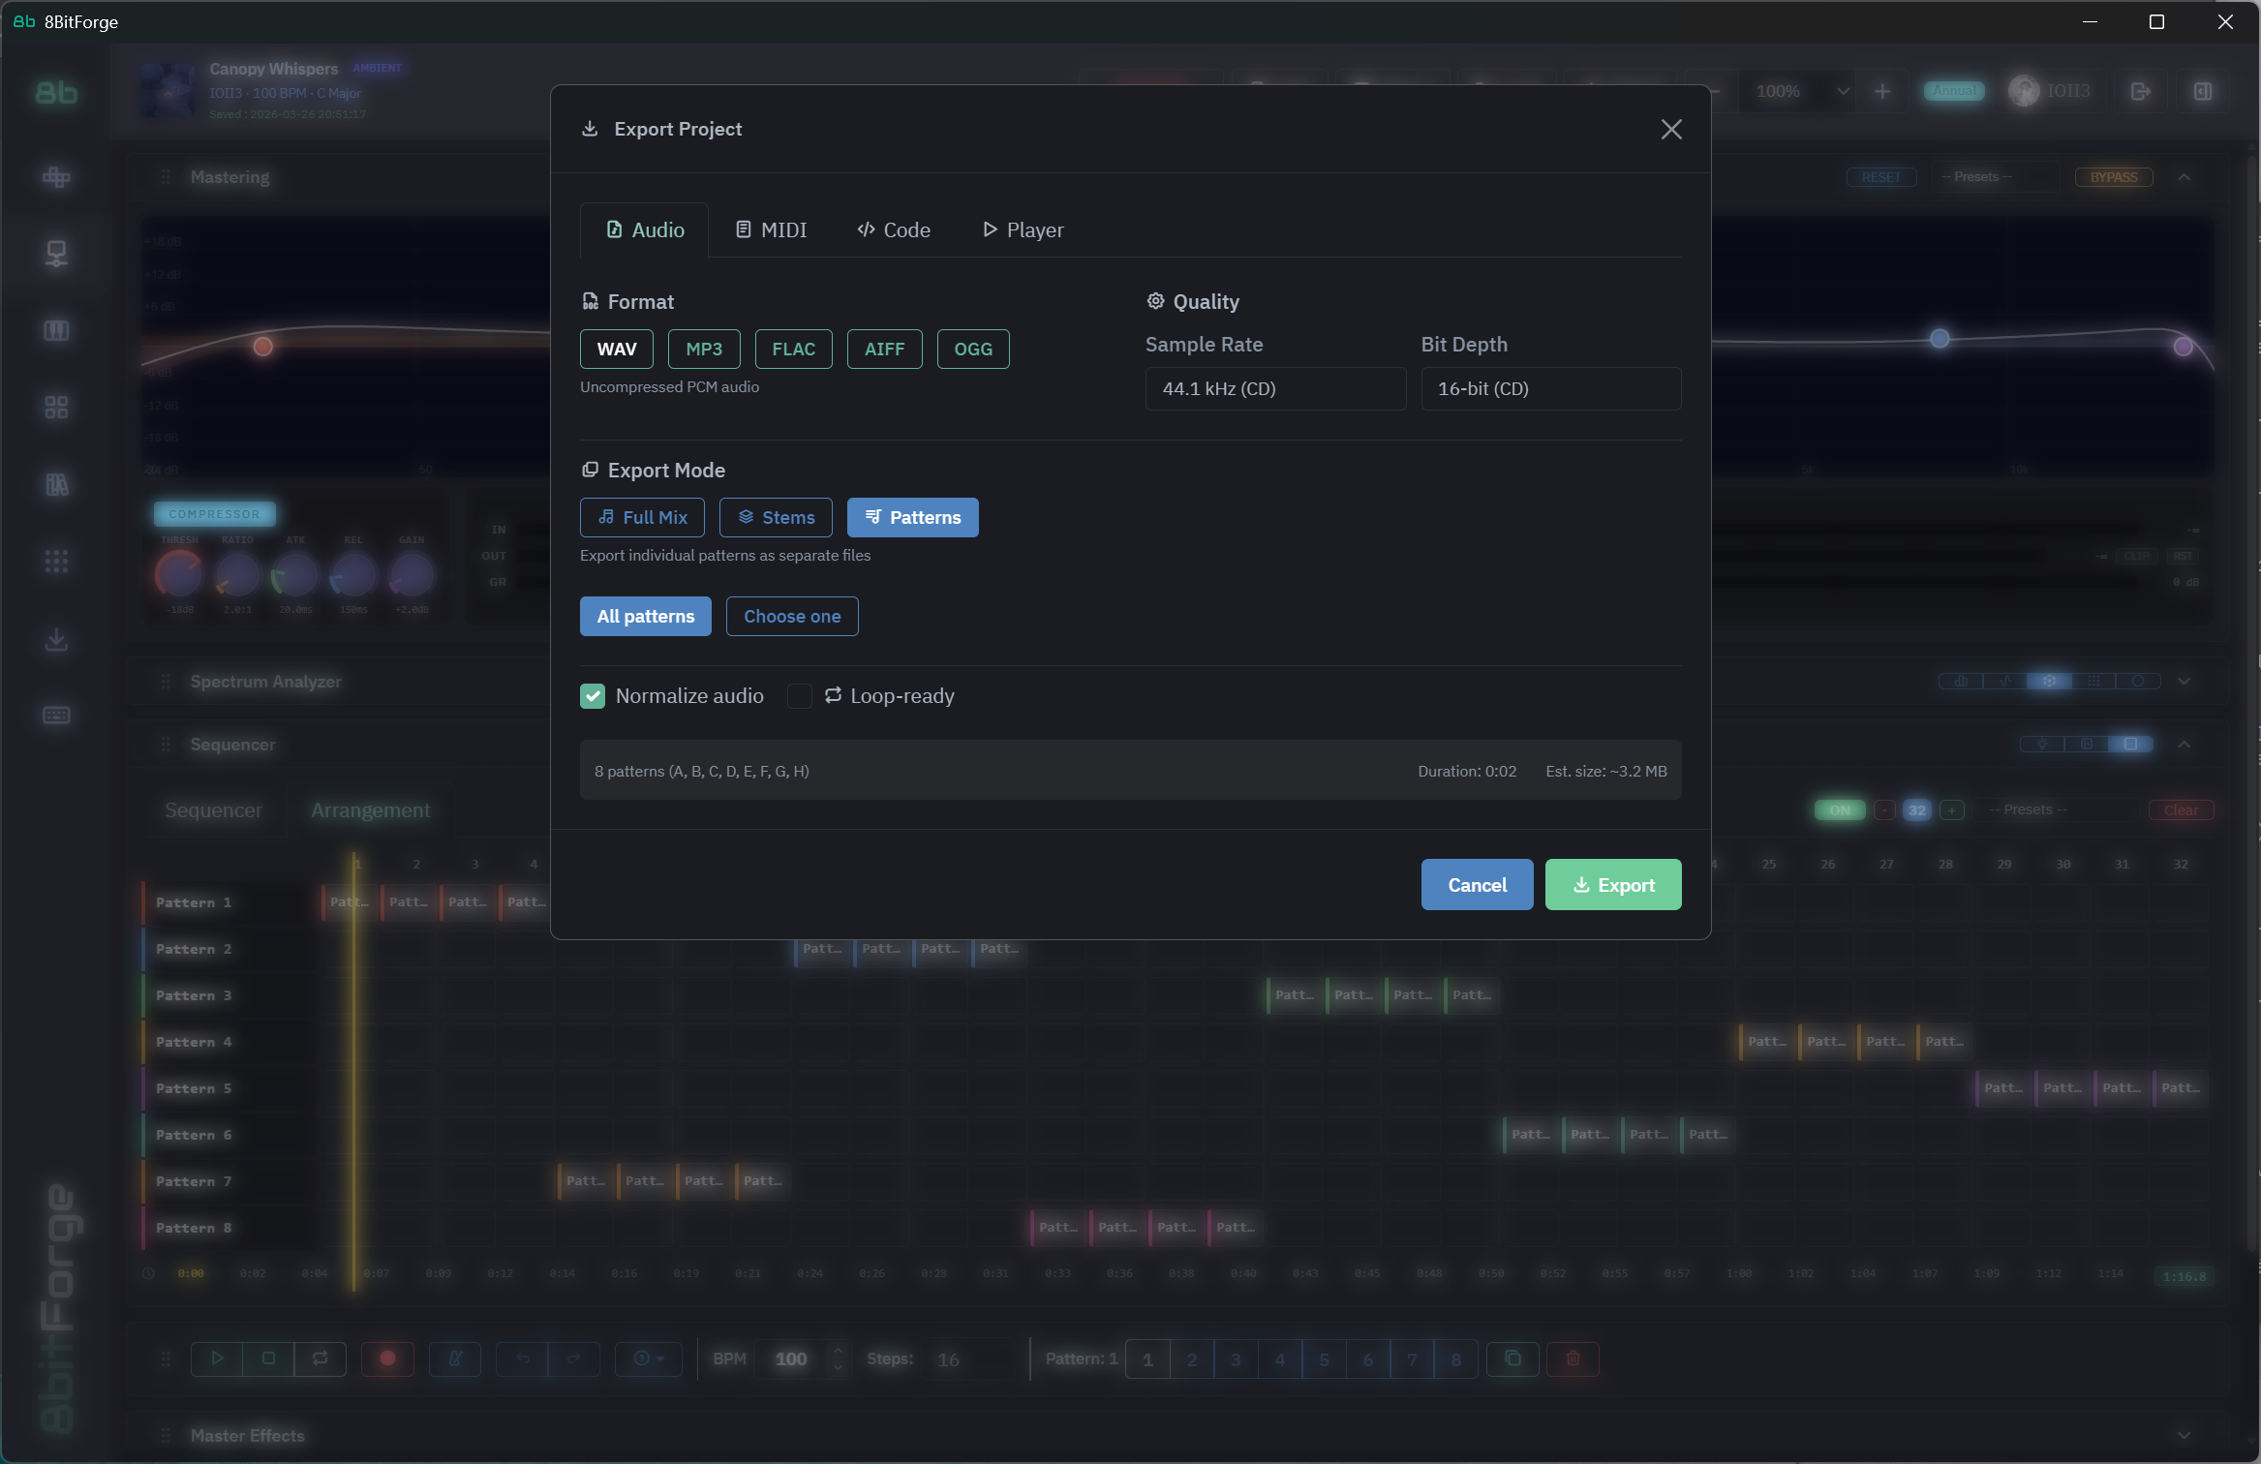Open the Sample Rate dropdown
Screen dimensions: 2261x1464
pyautogui.click(x=1274, y=388)
